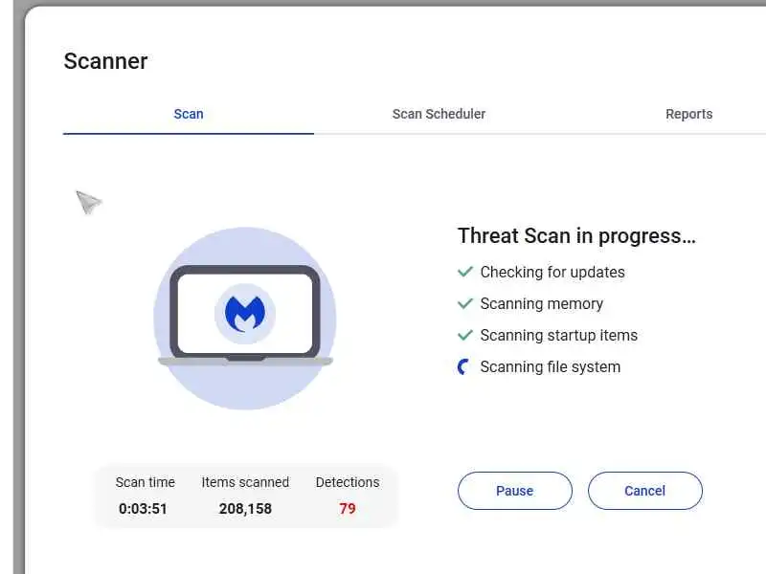Viewport: 766px width, 574px height.
Task: Click the spinner beside Scanning file system
Action: [463, 366]
